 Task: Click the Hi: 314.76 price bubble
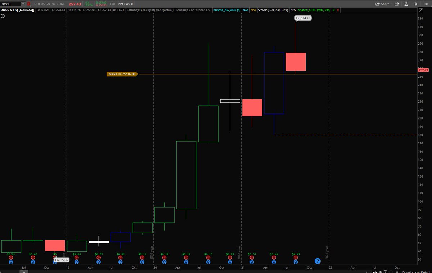coord(303,18)
